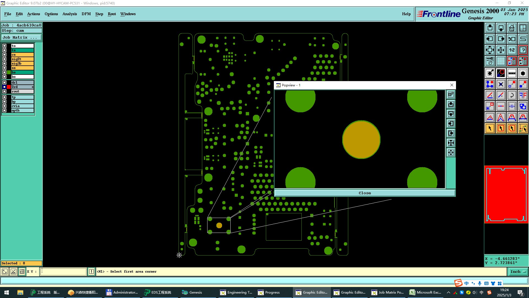
Task: Click the Home view icon
Action: 512,28
